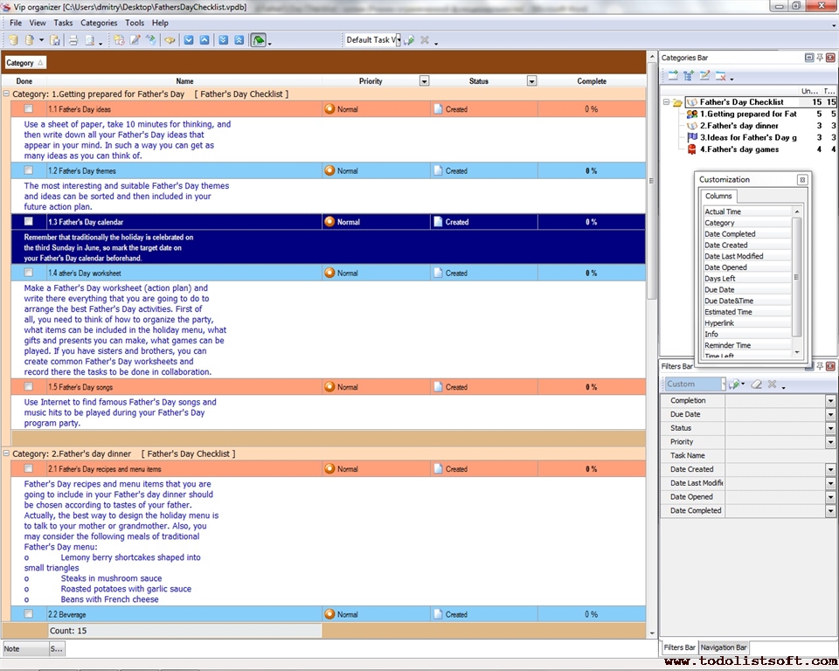Click the Delete Category icon with red X

pos(721,77)
